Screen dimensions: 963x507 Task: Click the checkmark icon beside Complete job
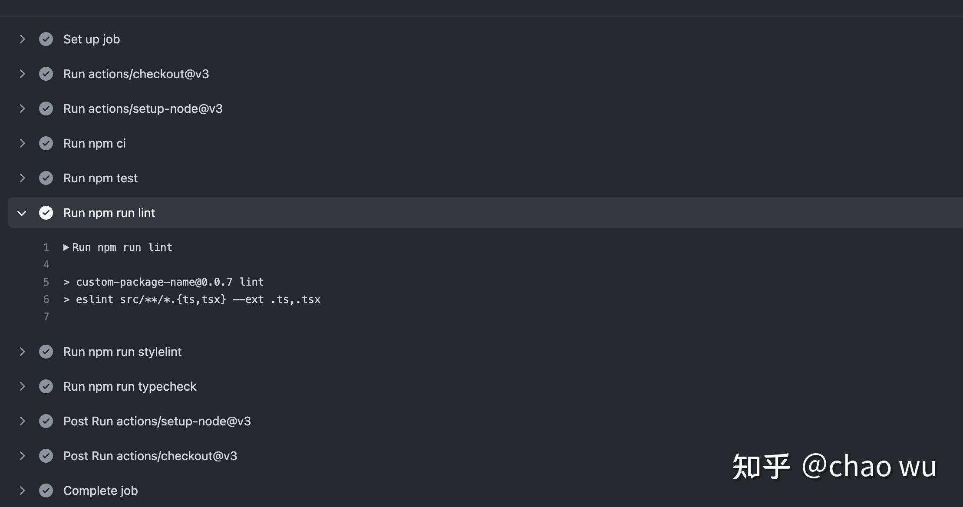pyautogui.click(x=46, y=491)
